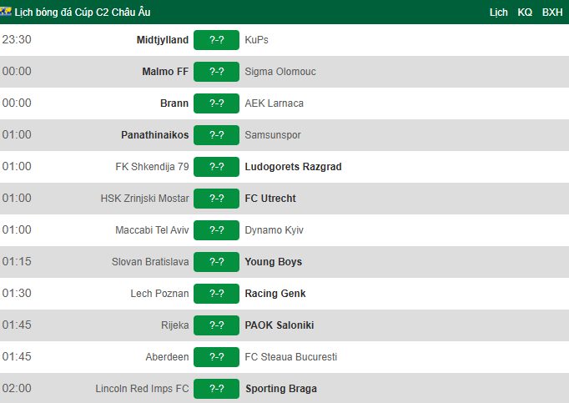569x403 pixels.
Task: Open the Ludogorets Razgrad team link
Action: (293, 167)
